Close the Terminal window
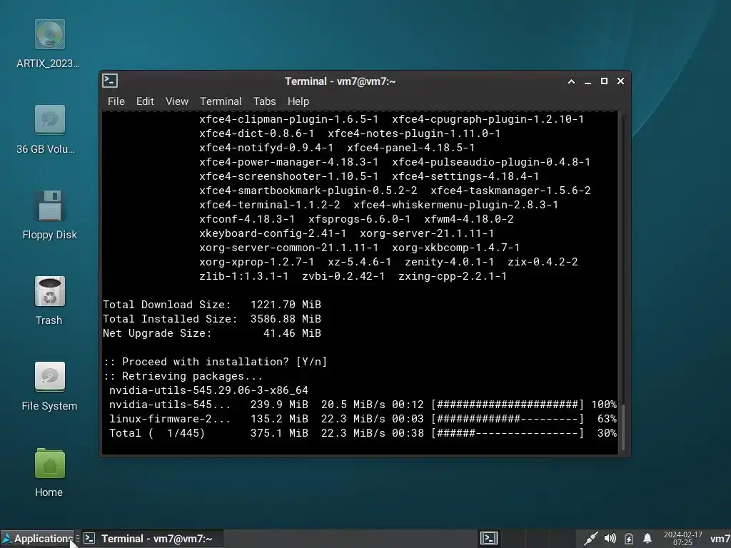The height and width of the screenshot is (548, 731). point(620,81)
